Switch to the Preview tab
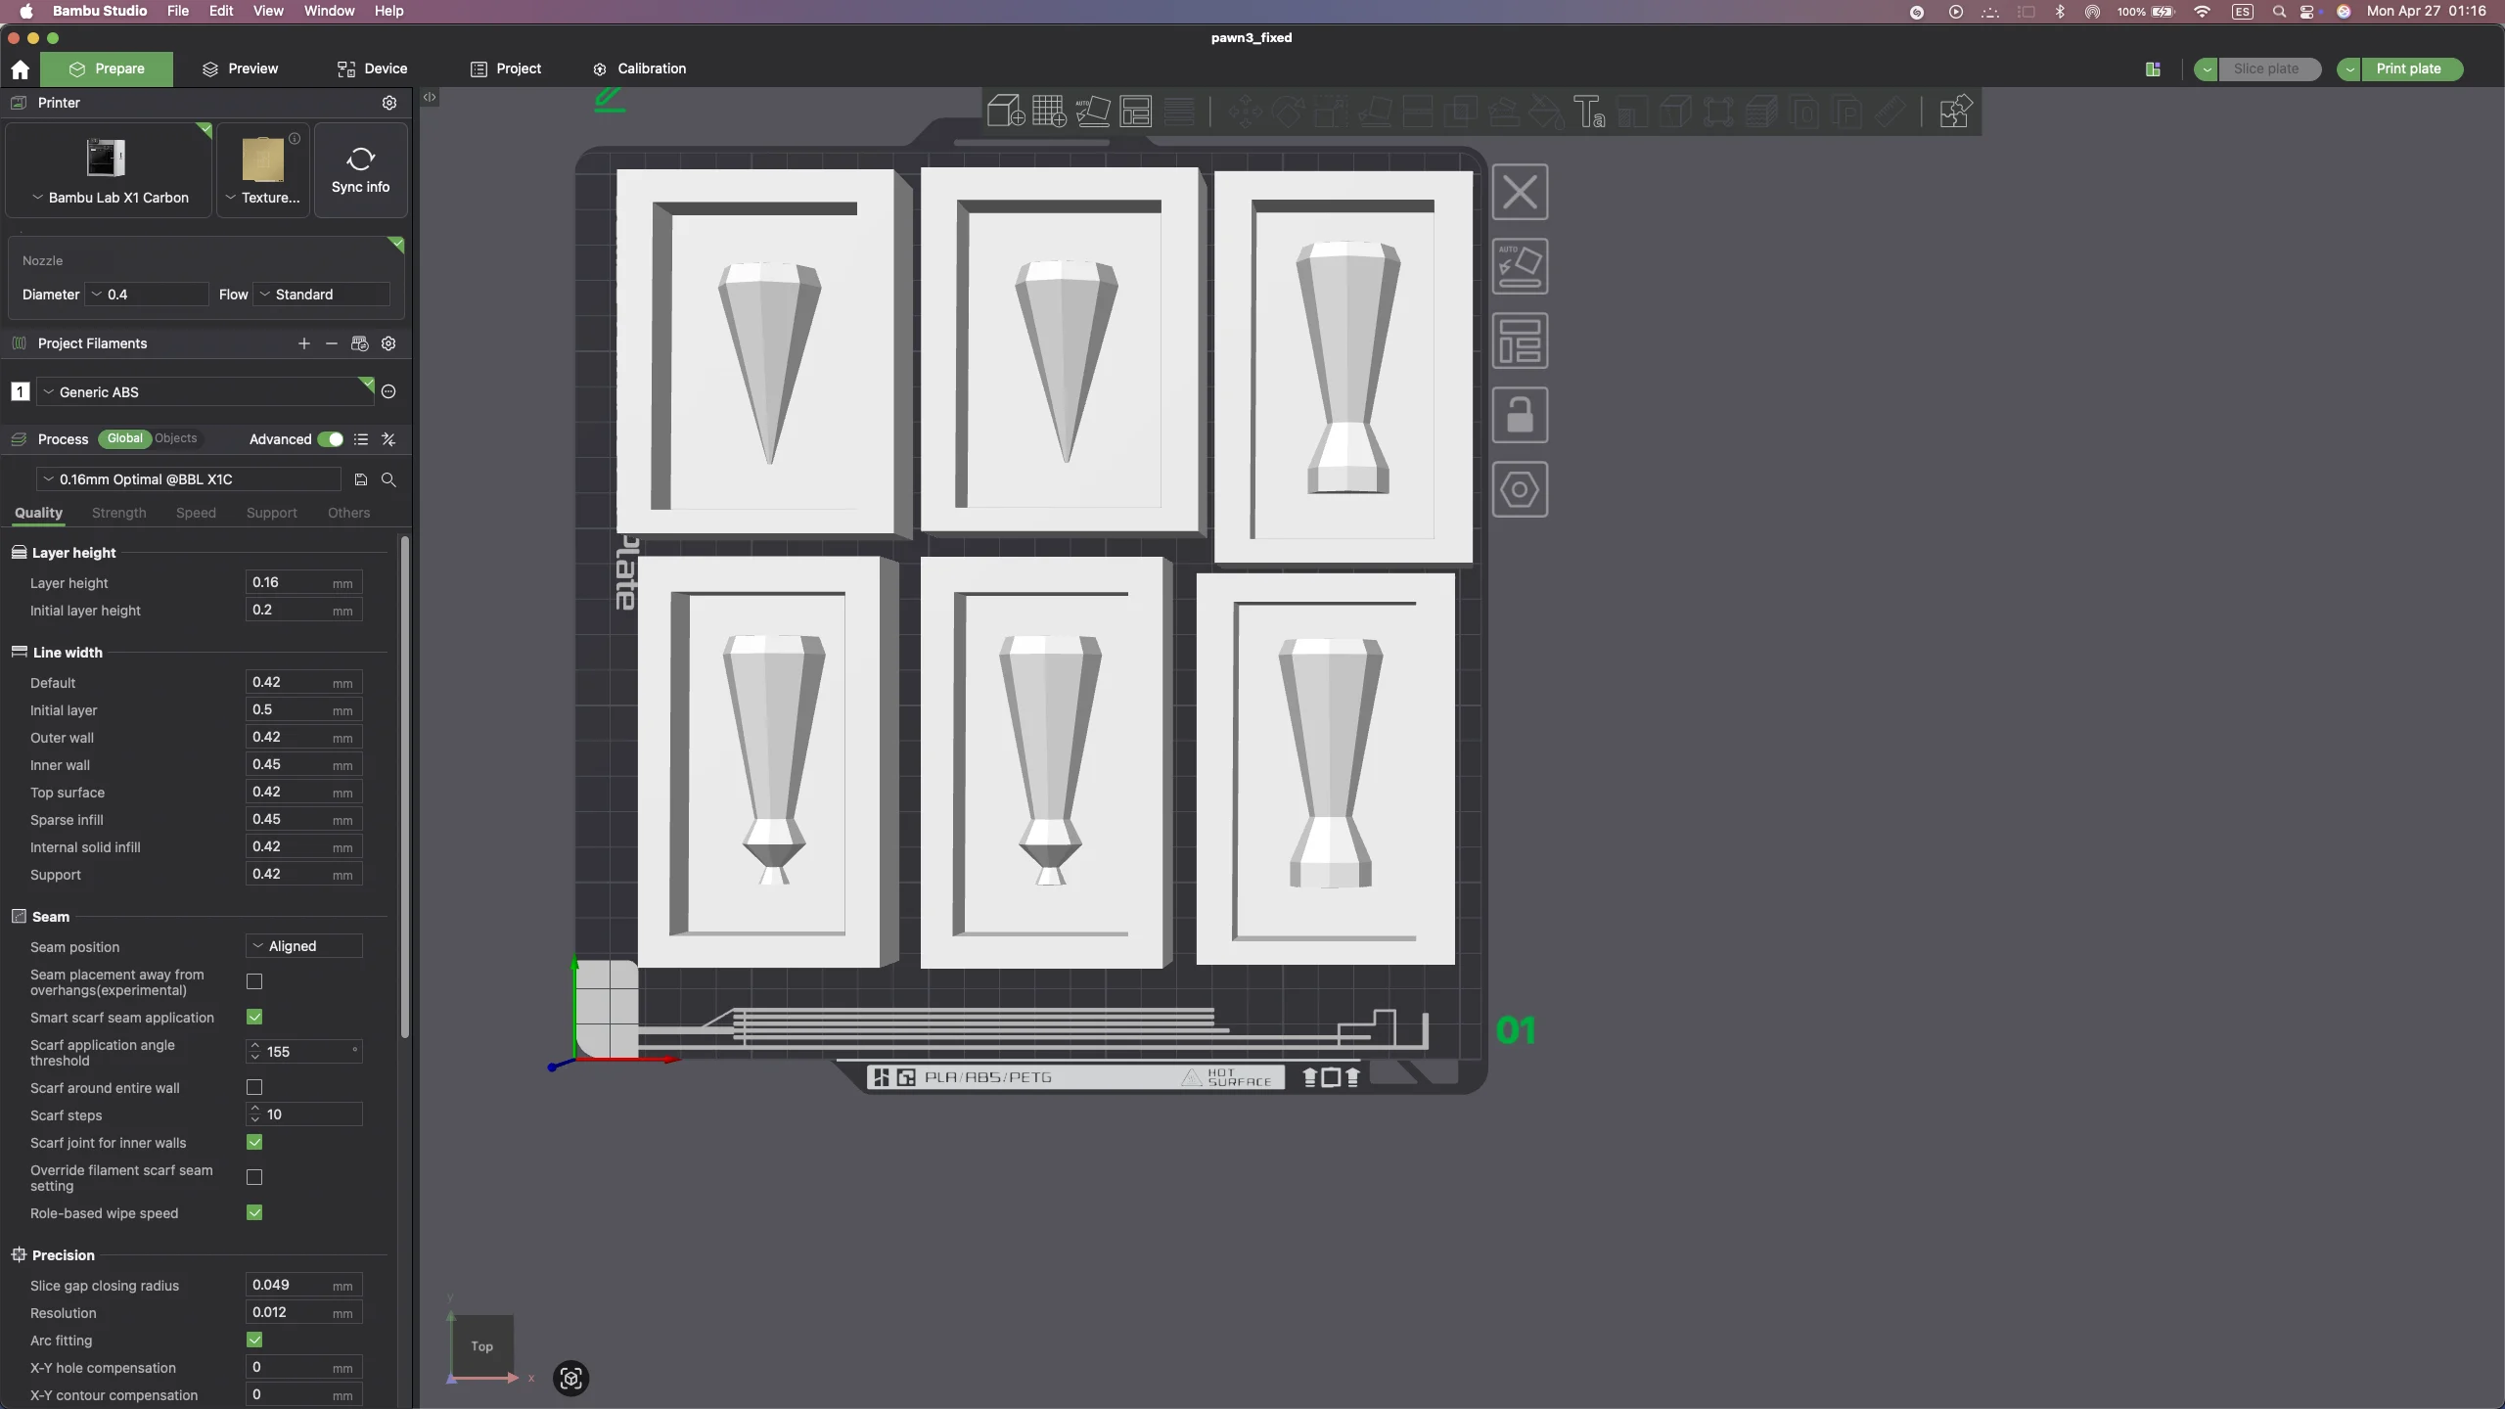This screenshot has height=1409, width=2505. (x=241, y=68)
